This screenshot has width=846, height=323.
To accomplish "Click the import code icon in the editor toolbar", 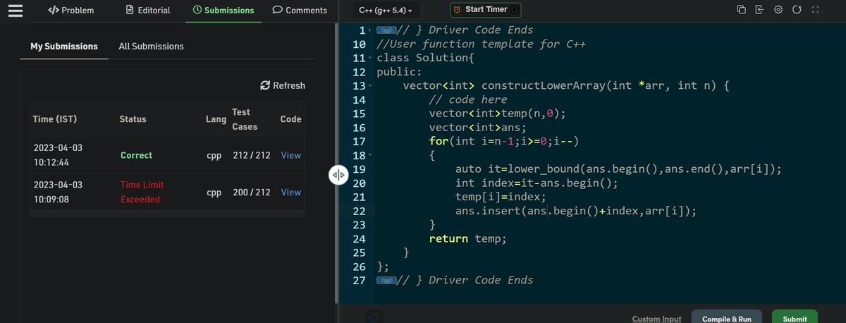I will (759, 10).
